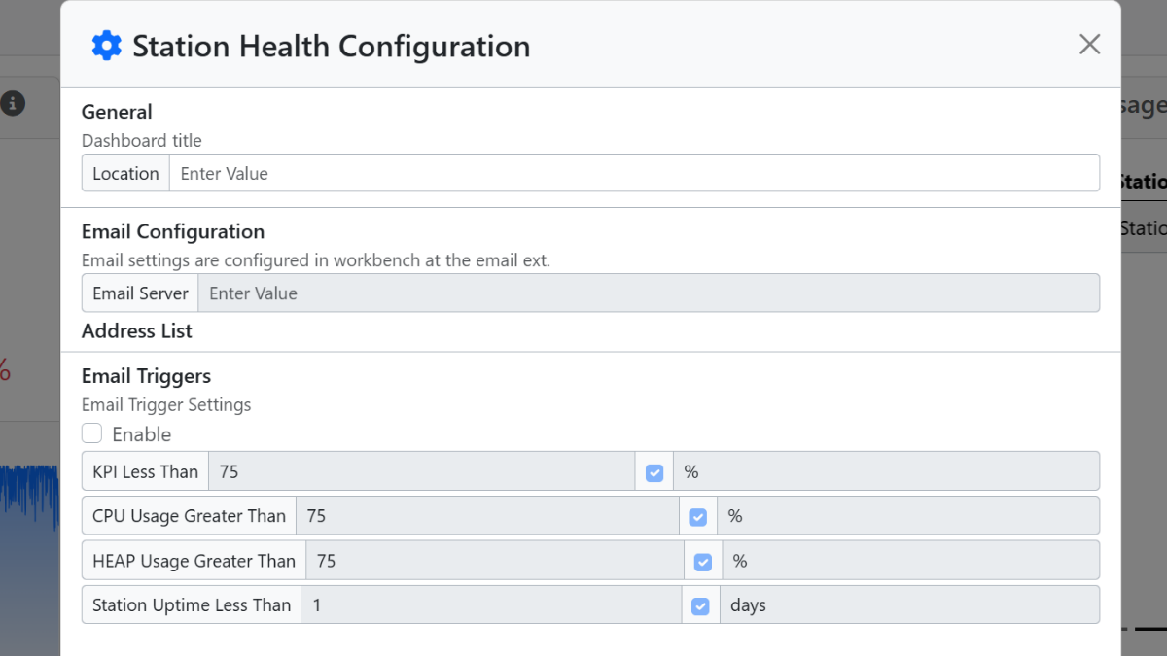Uncheck the HEAP Usage Greater Than checkbox
This screenshot has height=656, width=1167.
pos(703,562)
